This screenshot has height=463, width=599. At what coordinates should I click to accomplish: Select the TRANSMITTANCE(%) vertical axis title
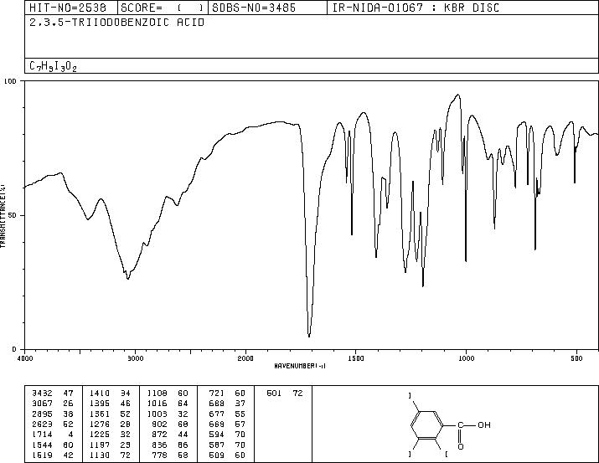3,215
